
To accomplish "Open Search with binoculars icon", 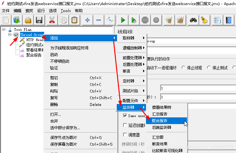I will tap(193, 20).
